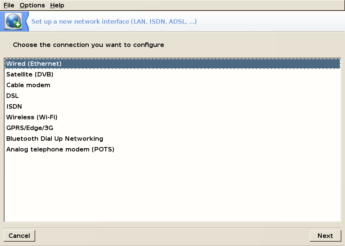Choose Analog telephone modem (POTS)
This screenshot has height=246, width=345.
(x=172, y=150)
